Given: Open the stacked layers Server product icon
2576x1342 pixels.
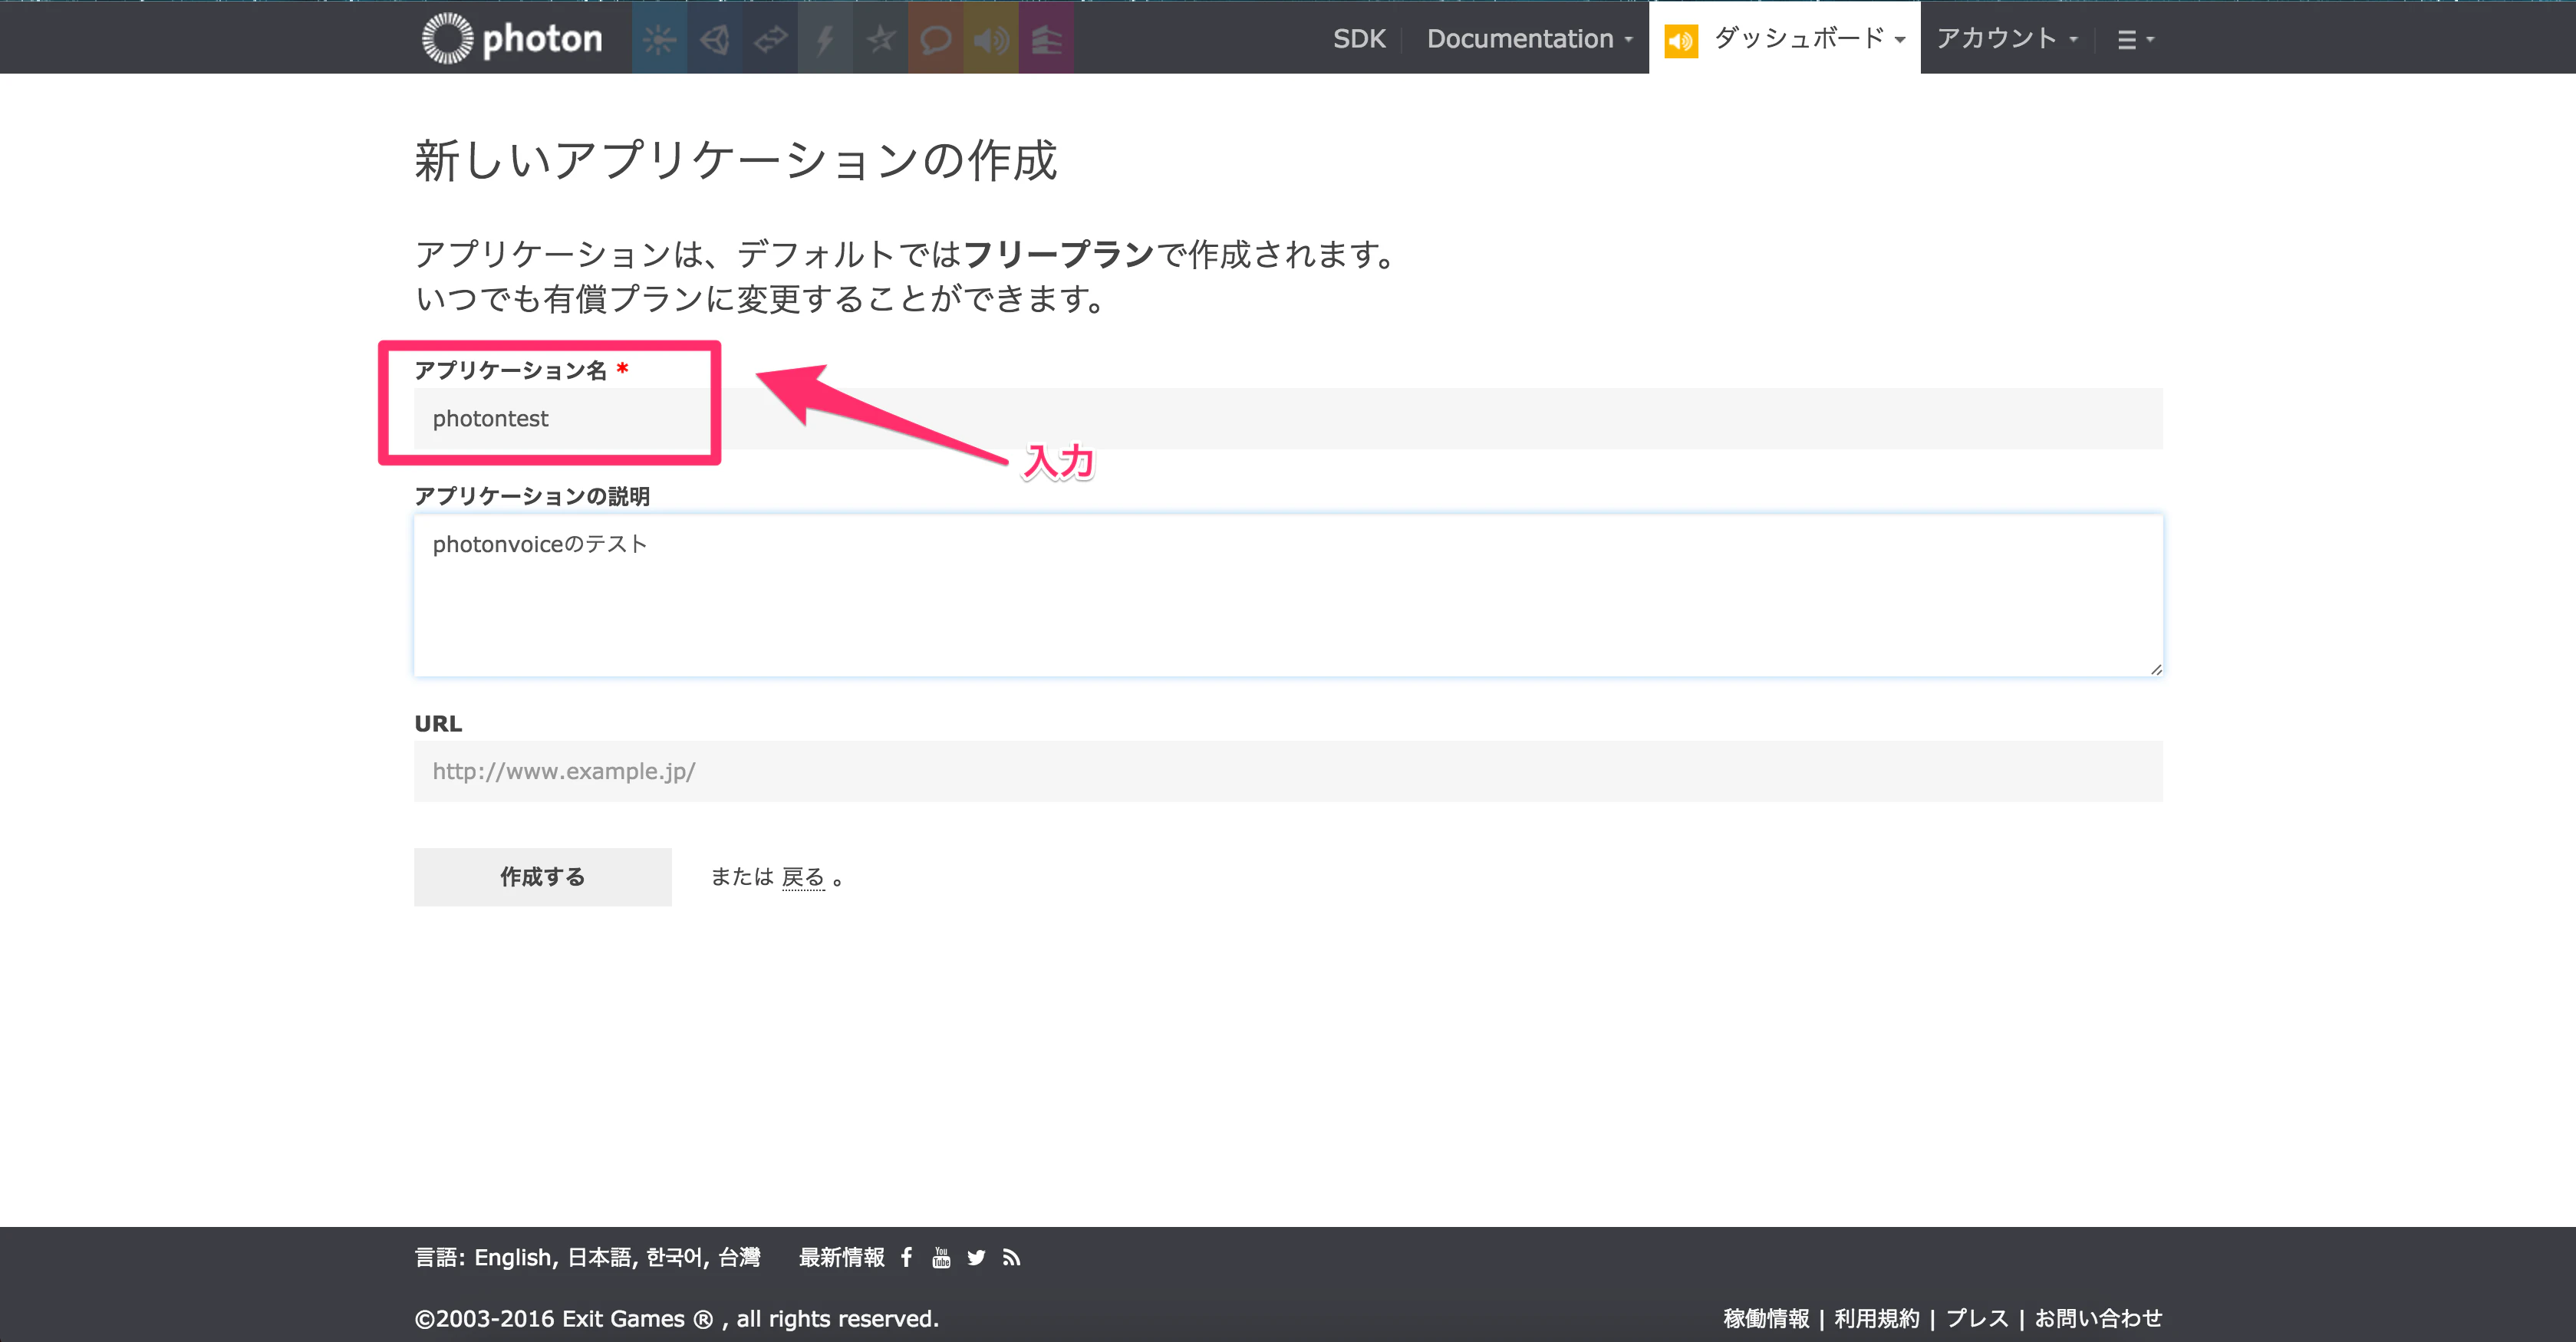Looking at the screenshot, I should [1046, 38].
